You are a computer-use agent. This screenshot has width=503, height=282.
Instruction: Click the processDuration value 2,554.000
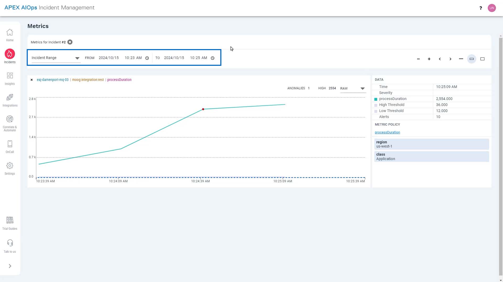click(x=444, y=99)
